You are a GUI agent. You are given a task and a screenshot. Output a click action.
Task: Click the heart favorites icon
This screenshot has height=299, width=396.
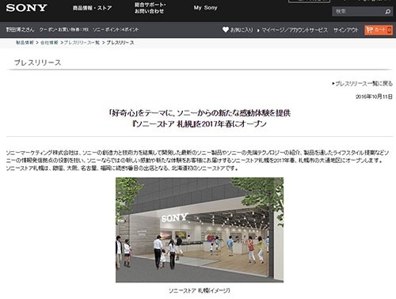[x=226, y=30]
